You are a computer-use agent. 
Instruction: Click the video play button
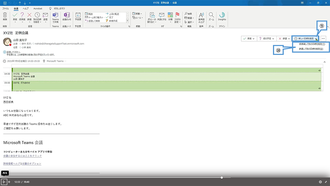4,182
